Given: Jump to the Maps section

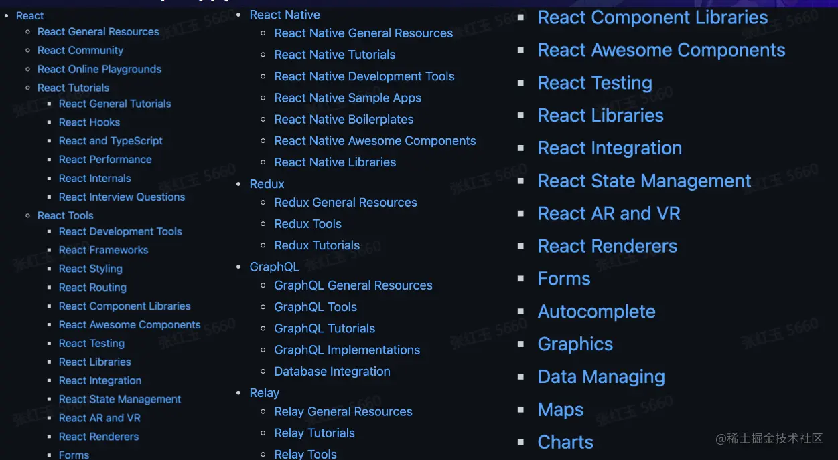Looking at the screenshot, I should tap(561, 410).
